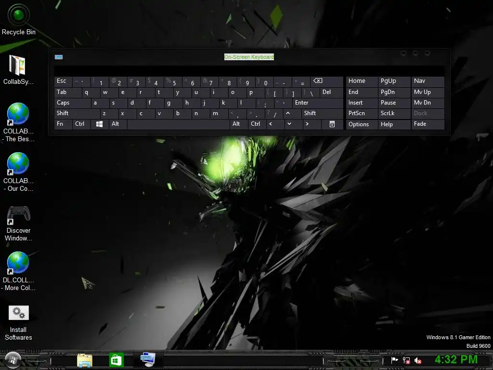
Task: Click the Fade key
Action: click(428, 124)
